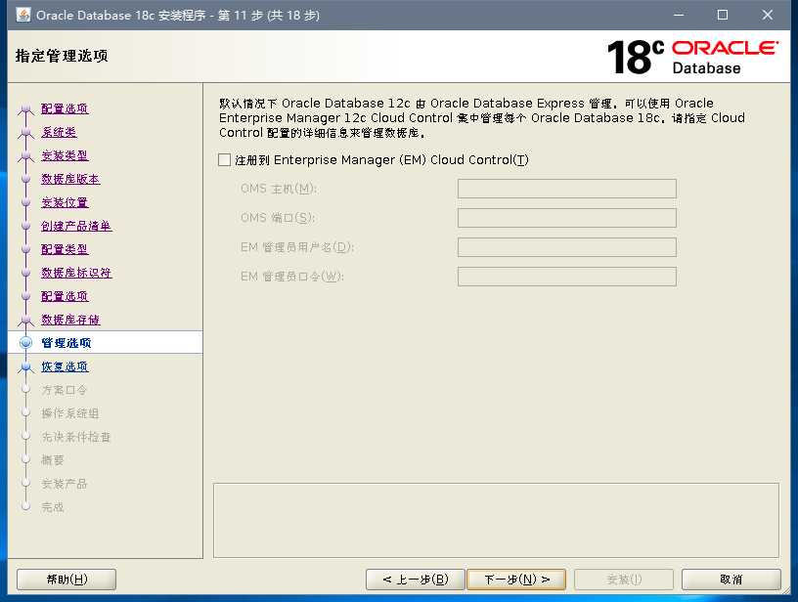
Task: Open the 数据库存储 step link
Action: 70,320
